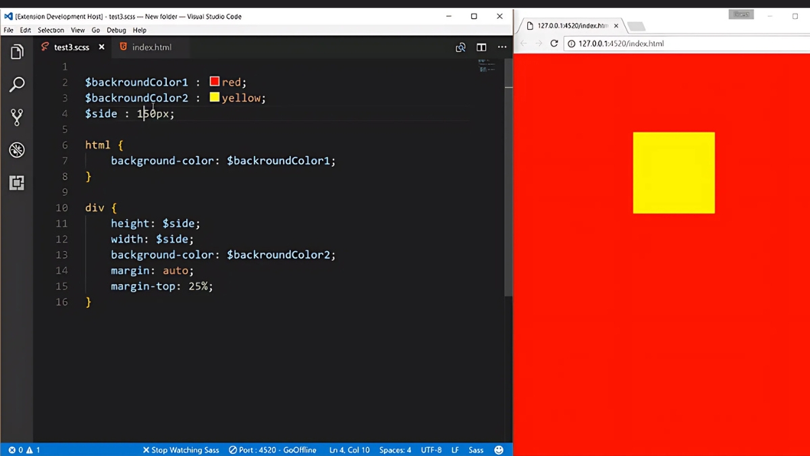Click 'margin-top: 25%;' on line 15
Image resolution: width=810 pixels, height=456 pixels.
pyautogui.click(x=162, y=286)
